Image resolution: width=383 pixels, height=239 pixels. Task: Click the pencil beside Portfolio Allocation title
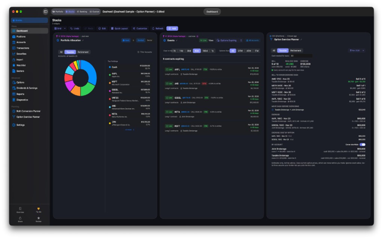click(x=83, y=40)
